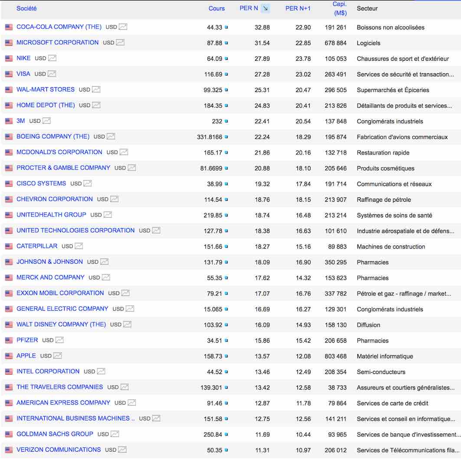Viewport: 461px width, 459px height.
Task: Open UnitedHealth Group chart icon
Action: (108, 215)
